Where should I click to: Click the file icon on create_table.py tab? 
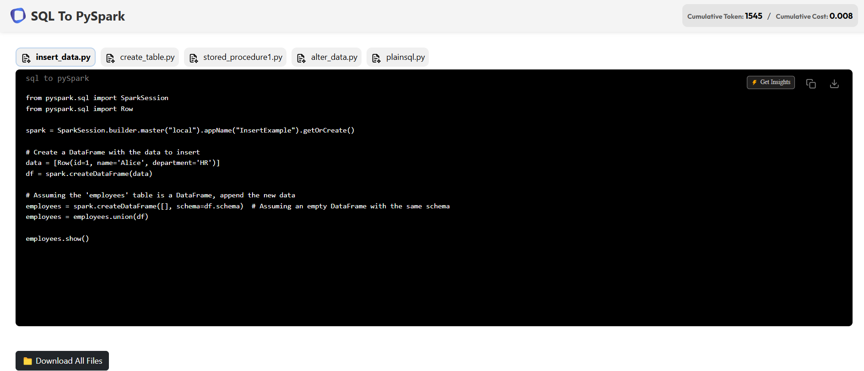tap(110, 58)
